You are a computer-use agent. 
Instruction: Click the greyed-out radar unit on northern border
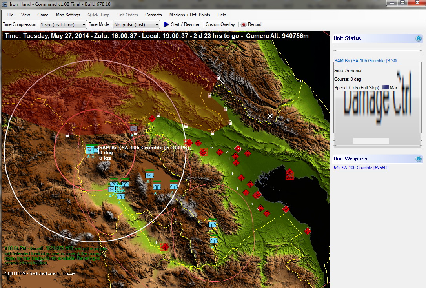(x=133, y=129)
